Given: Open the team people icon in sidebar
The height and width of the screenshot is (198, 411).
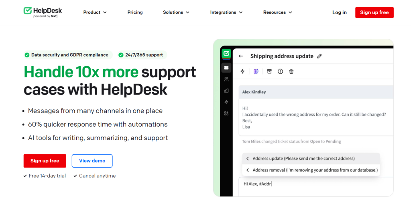Looking at the screenshot, I should [x=226, y=79].
